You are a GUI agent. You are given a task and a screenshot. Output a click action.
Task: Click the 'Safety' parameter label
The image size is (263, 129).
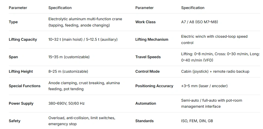(15, 121)
